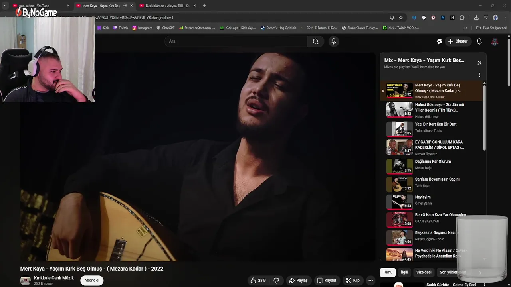Open the Chrome extensions puzzle icon
Viewport: 511px width, 287px height.
pyautogui.click(x=462, y=18)
